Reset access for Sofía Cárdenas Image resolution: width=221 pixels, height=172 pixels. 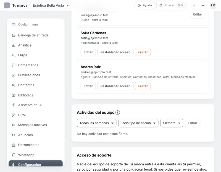click(x=115, y=52)
